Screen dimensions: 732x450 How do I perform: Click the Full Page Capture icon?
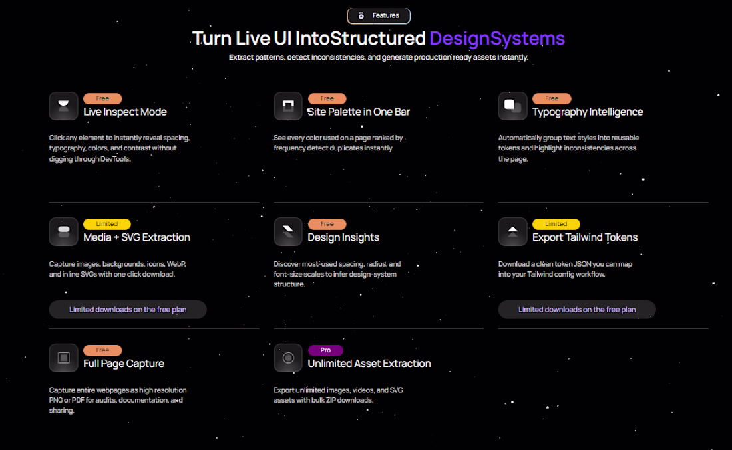click(63, 358)
